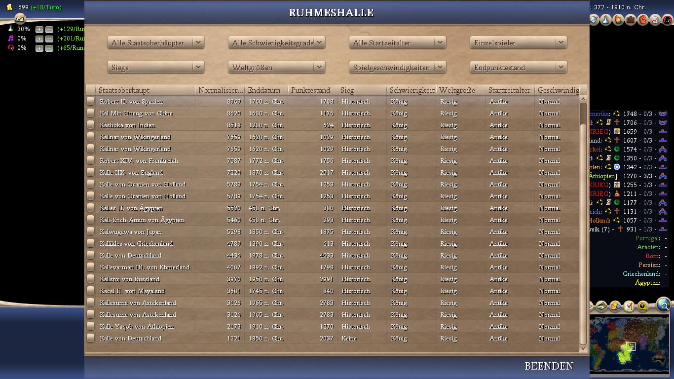The width and height of the screenshot is (674, 379).
Task: Open the civics advisor red fist icon
Action: 642,20
